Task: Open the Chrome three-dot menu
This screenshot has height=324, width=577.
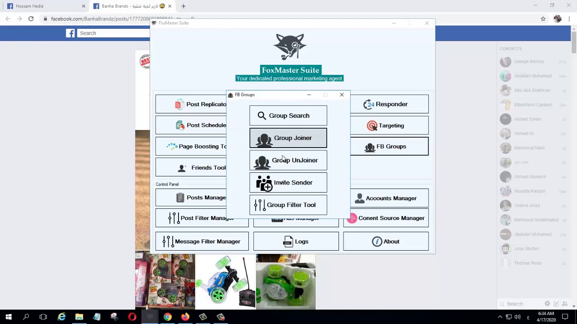Action: tap(570, 19)
